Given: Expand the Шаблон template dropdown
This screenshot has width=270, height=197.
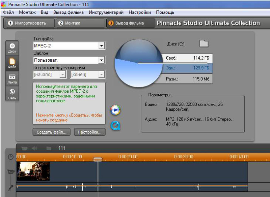Looking at the screenshot, I should (x=101, y=60).
